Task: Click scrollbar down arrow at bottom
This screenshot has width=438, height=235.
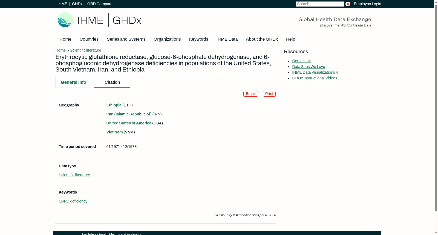Action: pos(436,233)
